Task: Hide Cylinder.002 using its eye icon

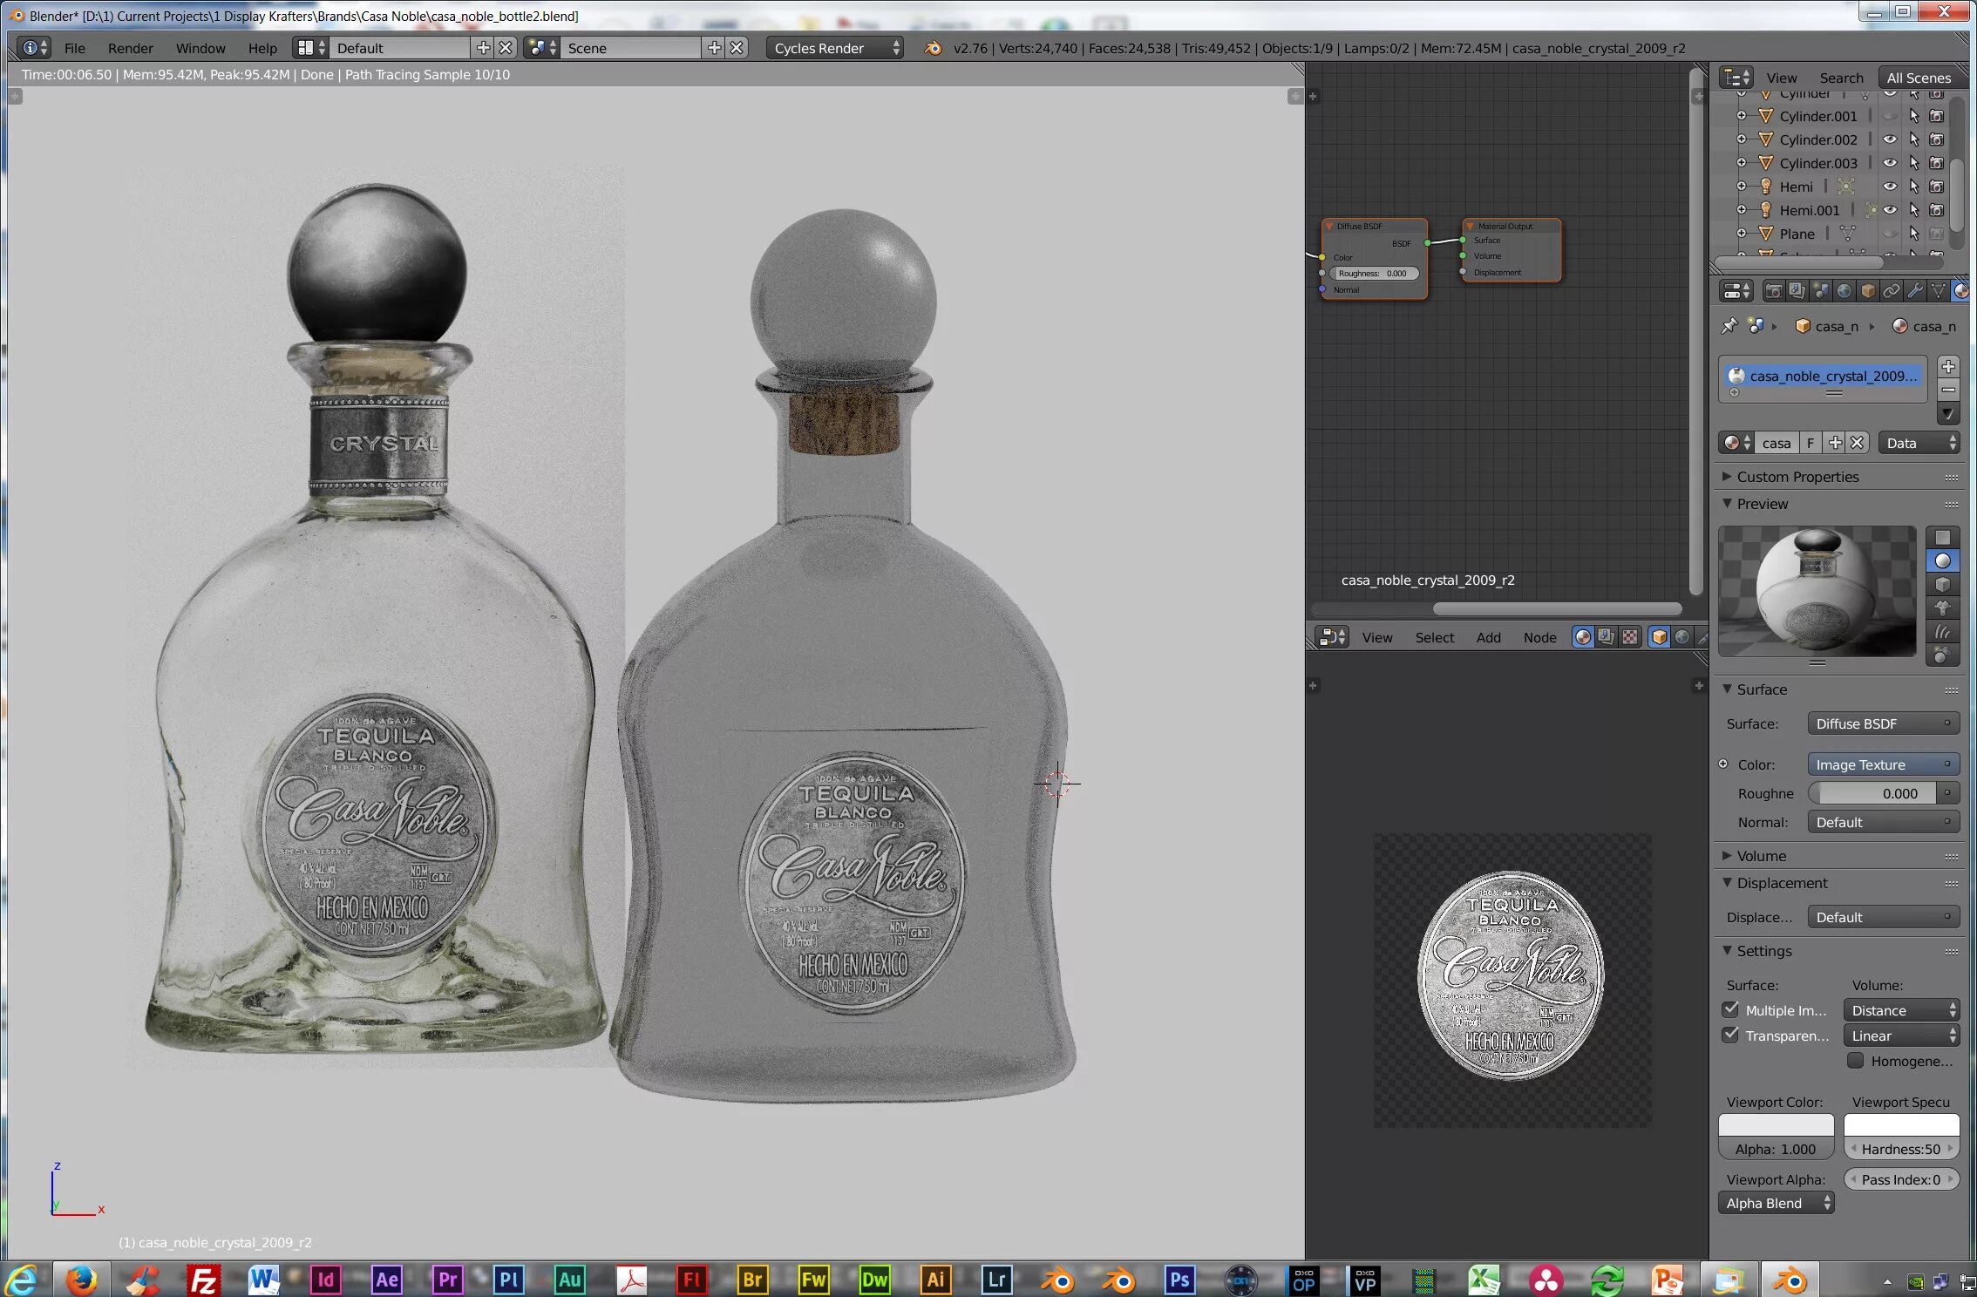Action: (1890, 139)
